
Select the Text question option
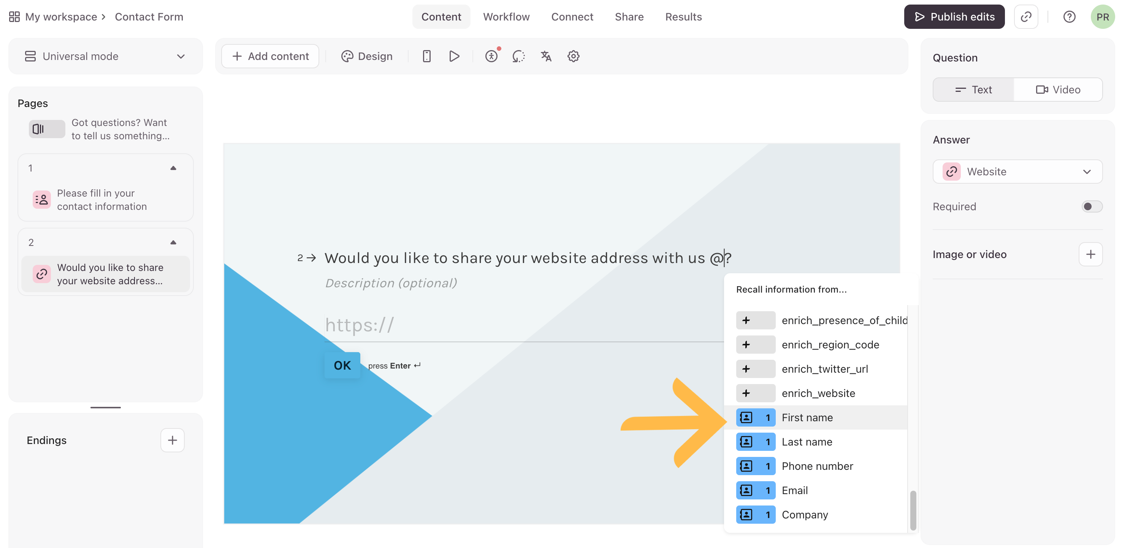click(x=973, y=90)
